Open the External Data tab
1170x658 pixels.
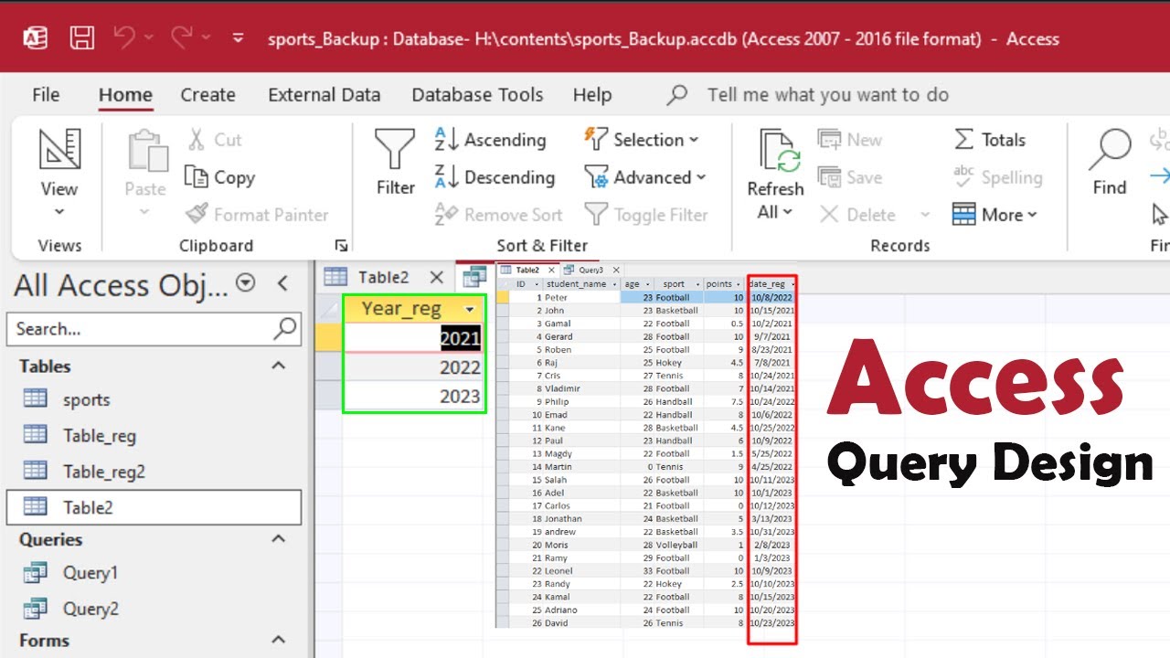324,95
